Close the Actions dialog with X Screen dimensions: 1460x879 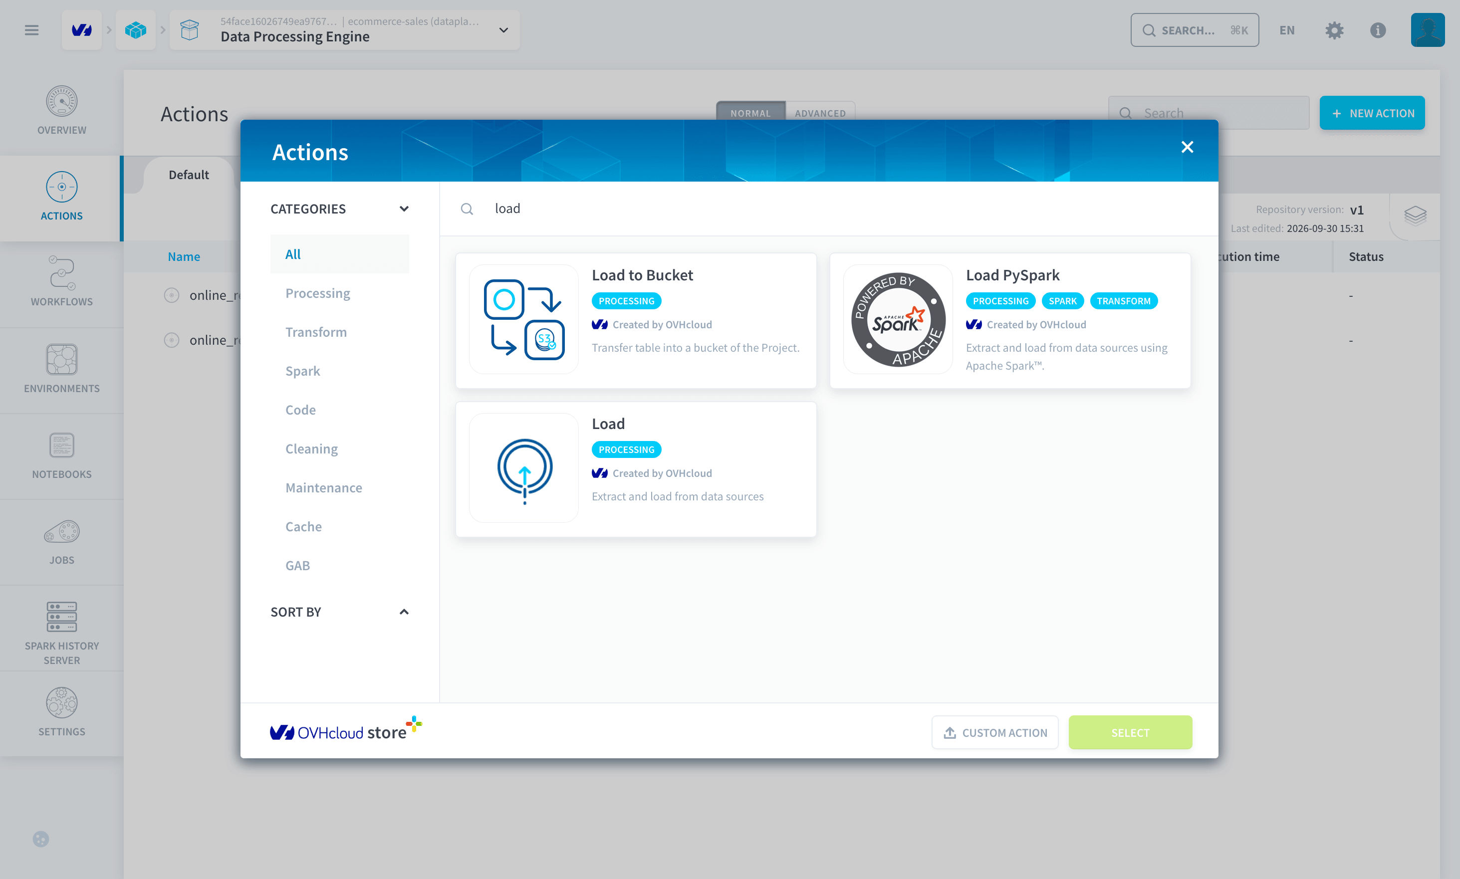1187,147
